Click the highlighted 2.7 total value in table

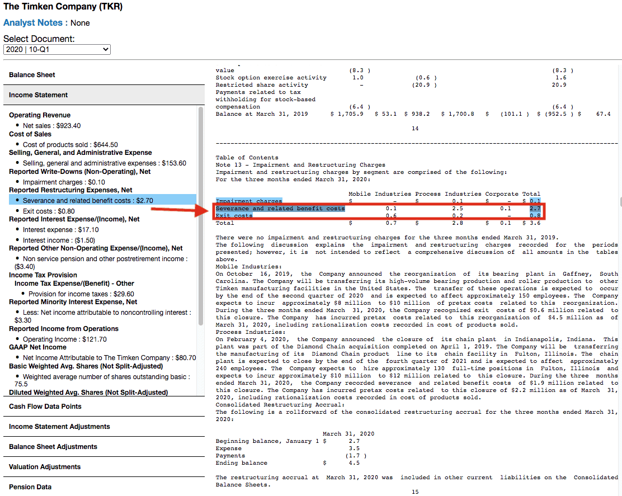click(x=535, y=209)
